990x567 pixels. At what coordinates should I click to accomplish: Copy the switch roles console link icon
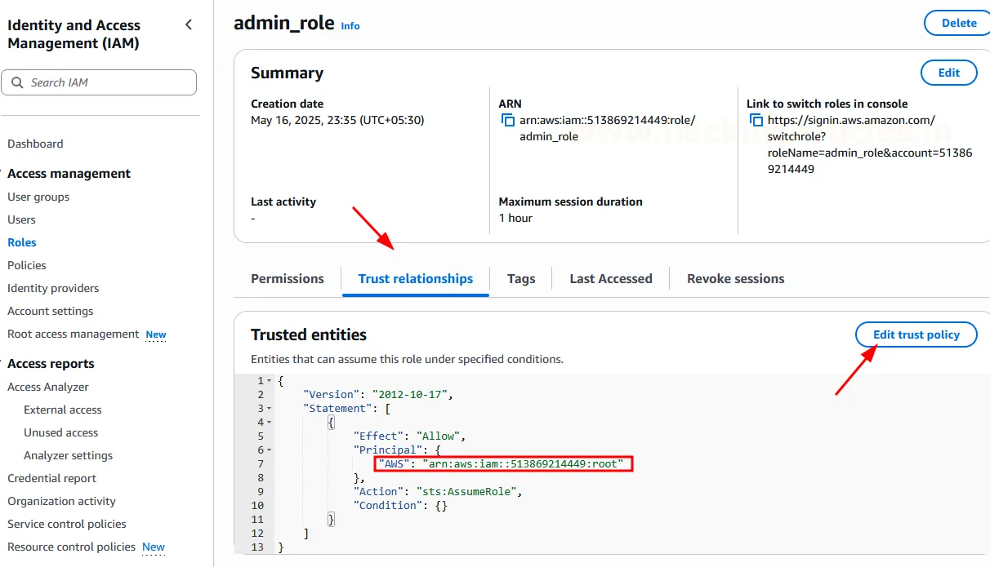coord(756,121)
